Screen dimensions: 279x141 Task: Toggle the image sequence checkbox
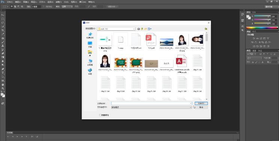click(100, 115)
